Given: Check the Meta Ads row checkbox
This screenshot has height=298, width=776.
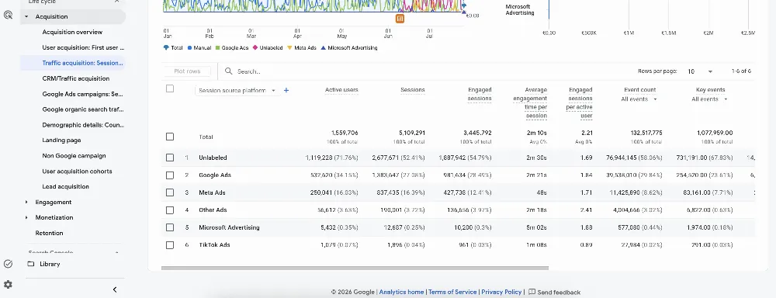Looking at the screenshot, I should click(x=170, y=192).
